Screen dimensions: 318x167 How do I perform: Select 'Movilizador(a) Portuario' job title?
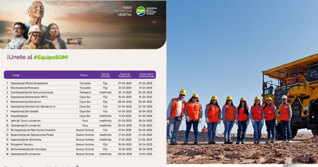tap(25, 88)
